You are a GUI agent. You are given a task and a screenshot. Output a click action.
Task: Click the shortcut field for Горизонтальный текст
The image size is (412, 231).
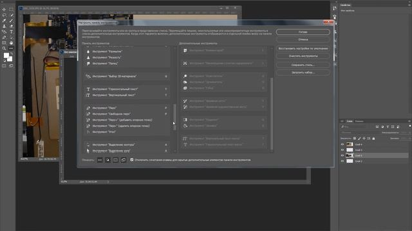point(166,89)
